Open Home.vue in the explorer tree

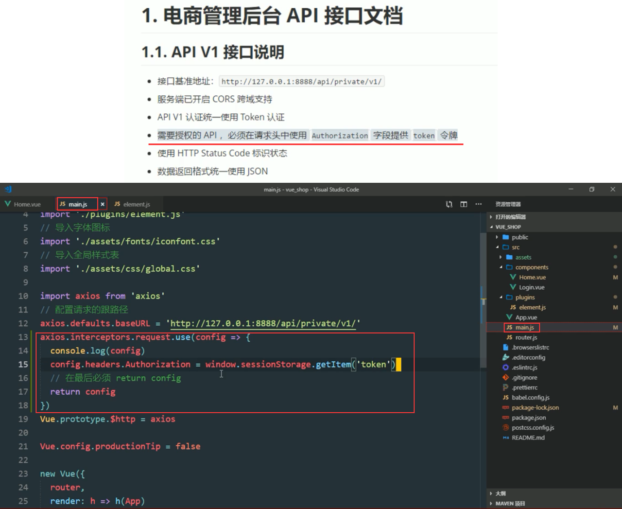coord(532,277)
